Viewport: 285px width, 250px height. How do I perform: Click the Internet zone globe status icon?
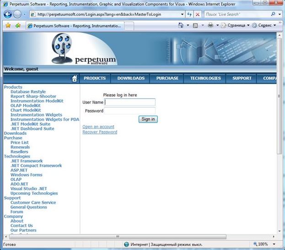[126, 245]
